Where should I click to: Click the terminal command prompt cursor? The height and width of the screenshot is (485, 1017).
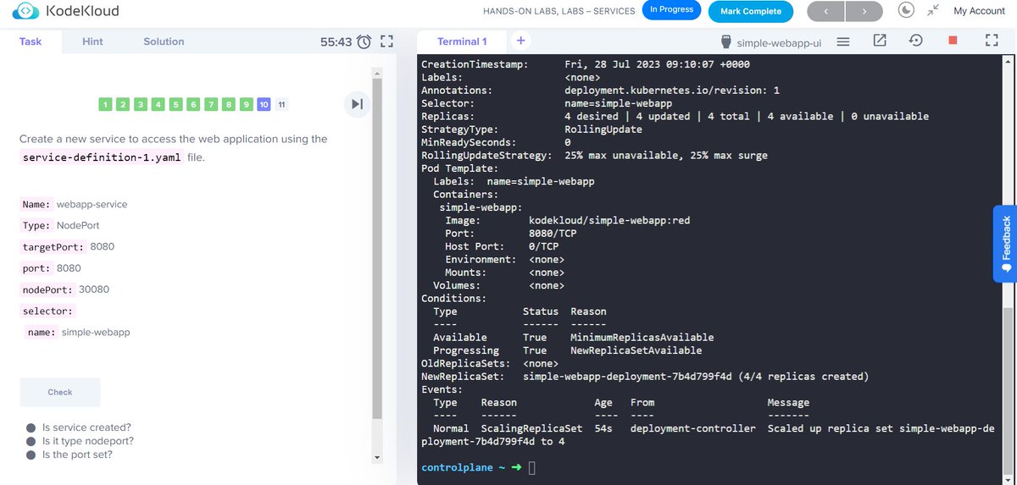point(532,467)
